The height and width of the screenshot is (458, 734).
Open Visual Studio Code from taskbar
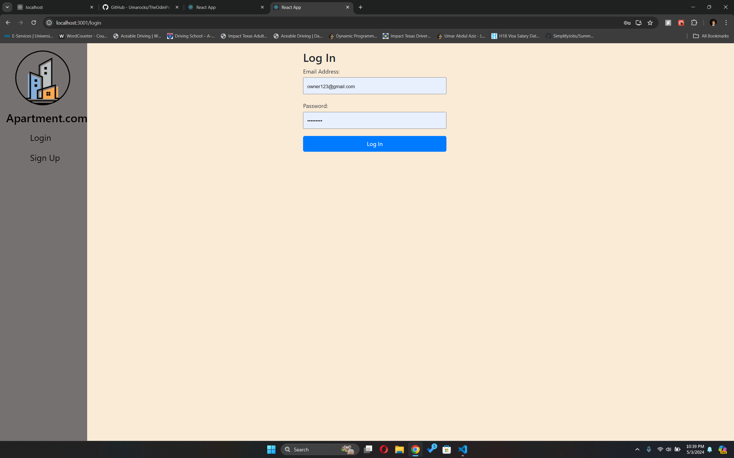(462, 449)
